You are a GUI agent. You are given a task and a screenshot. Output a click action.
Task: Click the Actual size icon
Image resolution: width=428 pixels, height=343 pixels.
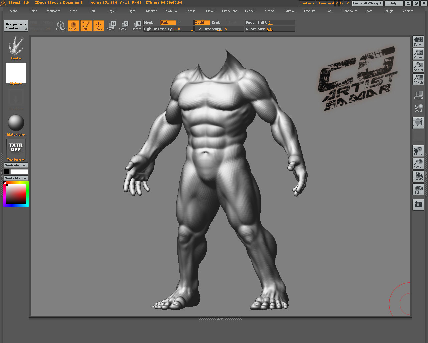pyautogui.click(x=418, y=67)
